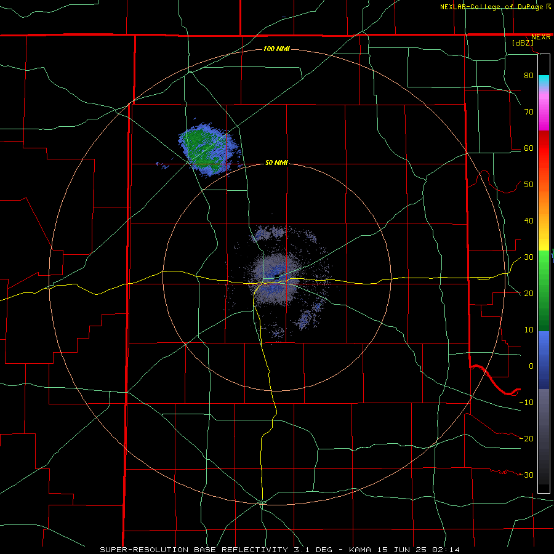554x554 pixels.
Task: Click the 30 value on dBZ scale
Action: [x=529, y=257]
